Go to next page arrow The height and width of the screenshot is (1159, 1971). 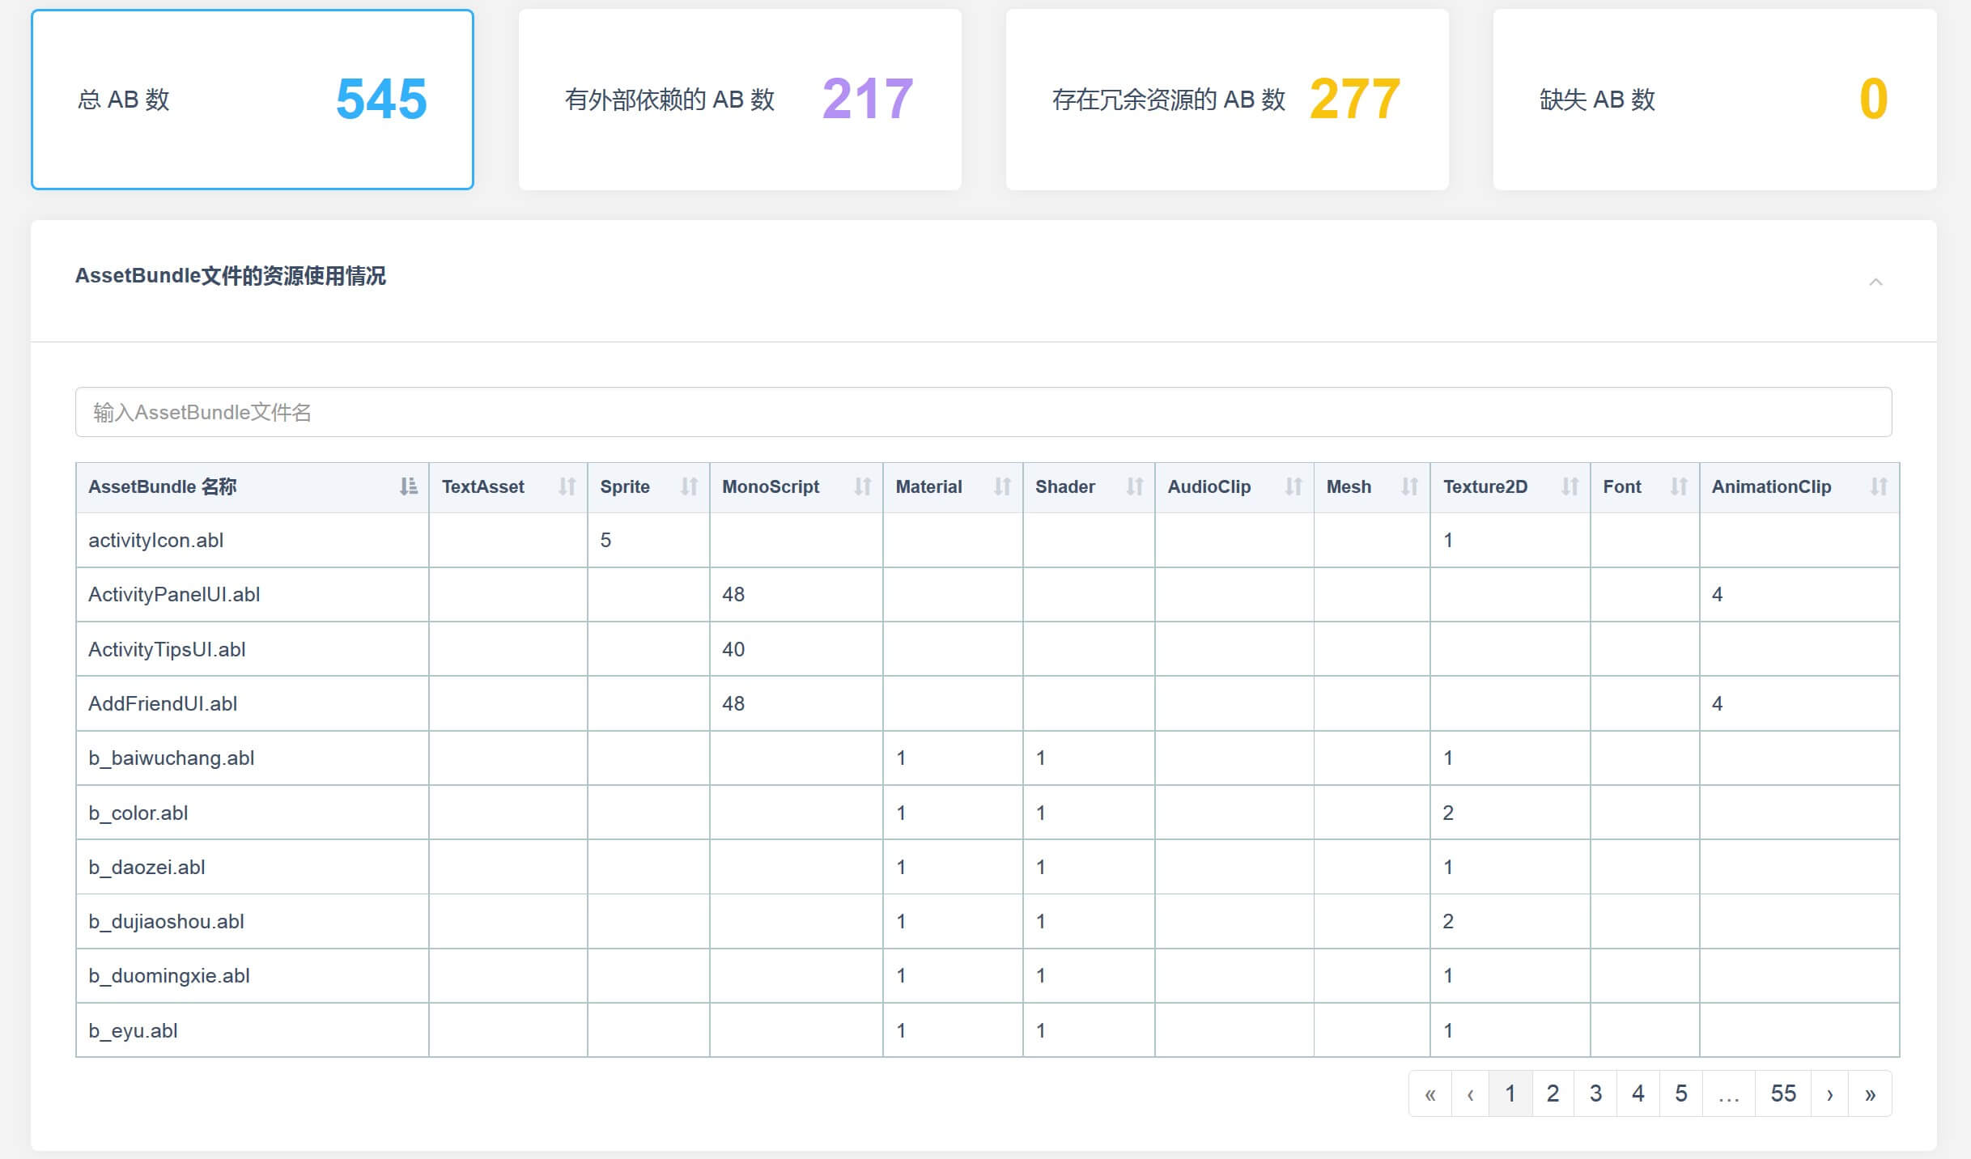coord(1829,1093)
